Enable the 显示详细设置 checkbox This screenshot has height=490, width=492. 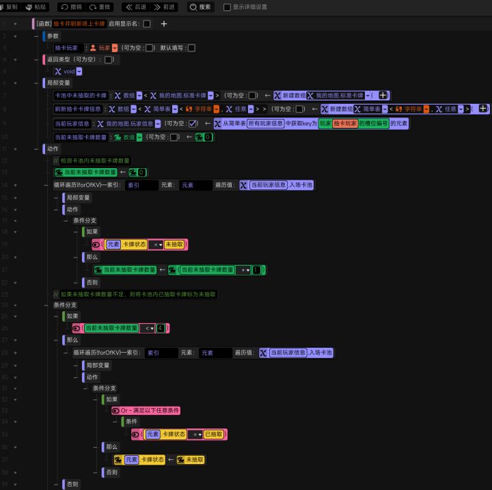click(227, 8)
